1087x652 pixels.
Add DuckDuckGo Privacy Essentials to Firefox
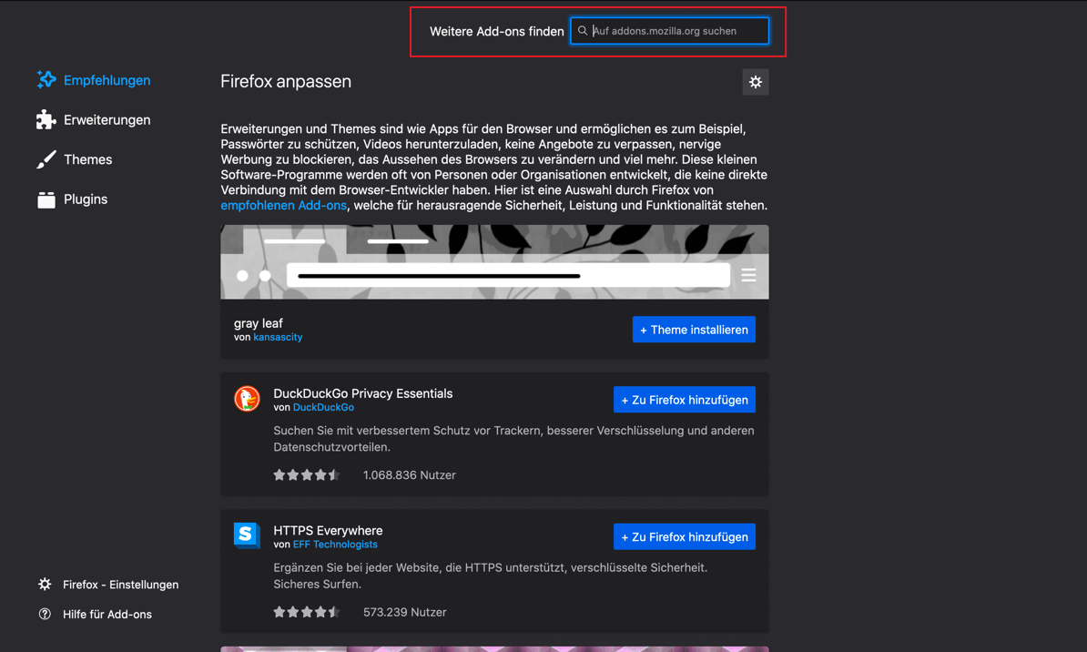[685, 400]
